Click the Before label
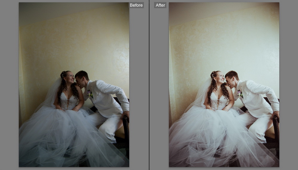 tap(136, 5)
